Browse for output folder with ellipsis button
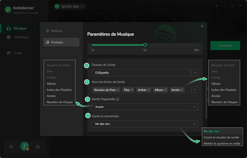Viewport: 247px width, 158px height. pos(195,73)
